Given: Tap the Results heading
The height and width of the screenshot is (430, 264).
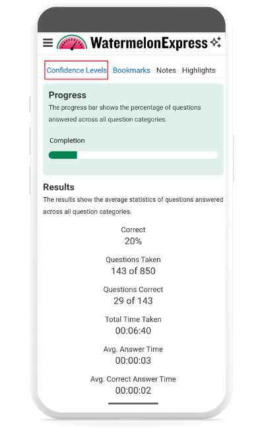Looking at the screenshot, I should click(x=59, y=187).
